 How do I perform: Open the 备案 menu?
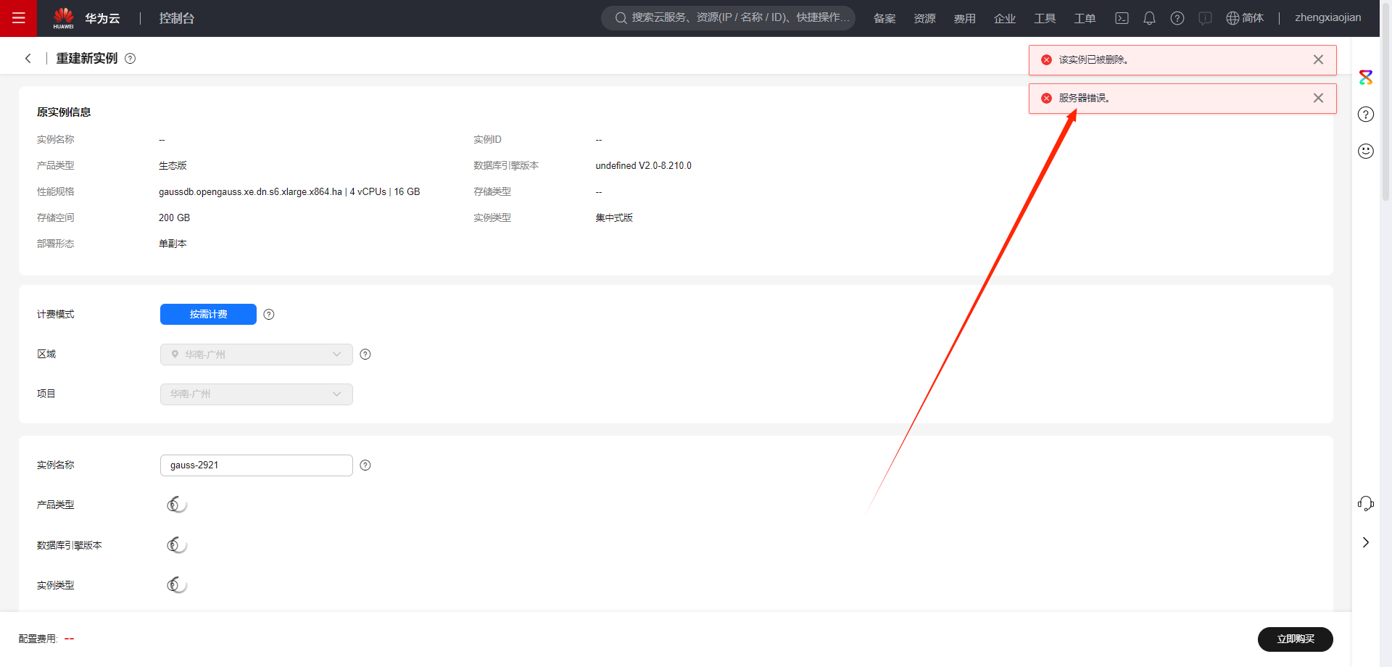point(884,18)
